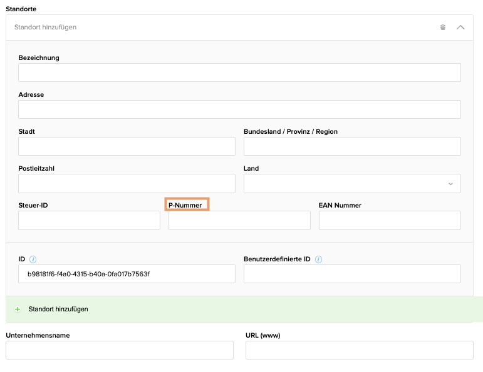Click the Benutzerdefinierte ID input field

click(352, 274)
